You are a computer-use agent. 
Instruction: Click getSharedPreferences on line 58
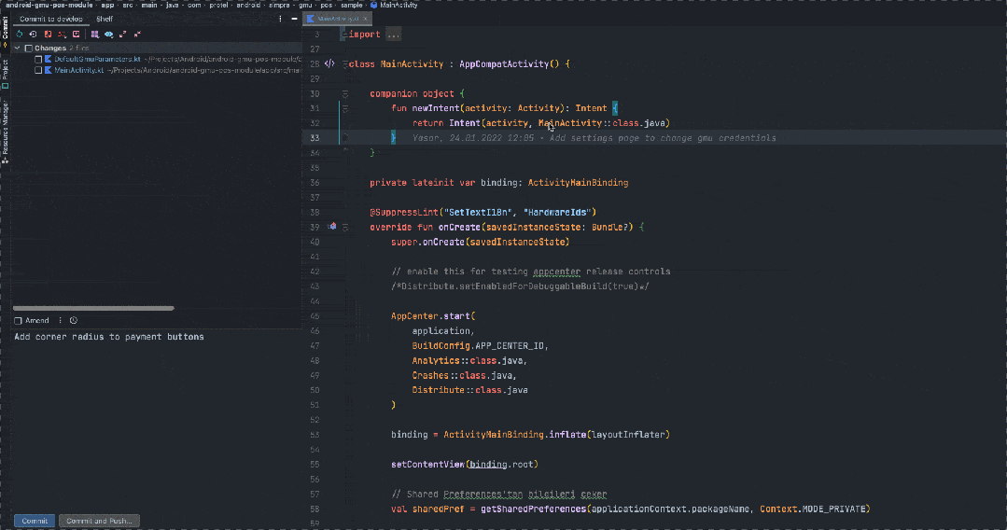533,509
